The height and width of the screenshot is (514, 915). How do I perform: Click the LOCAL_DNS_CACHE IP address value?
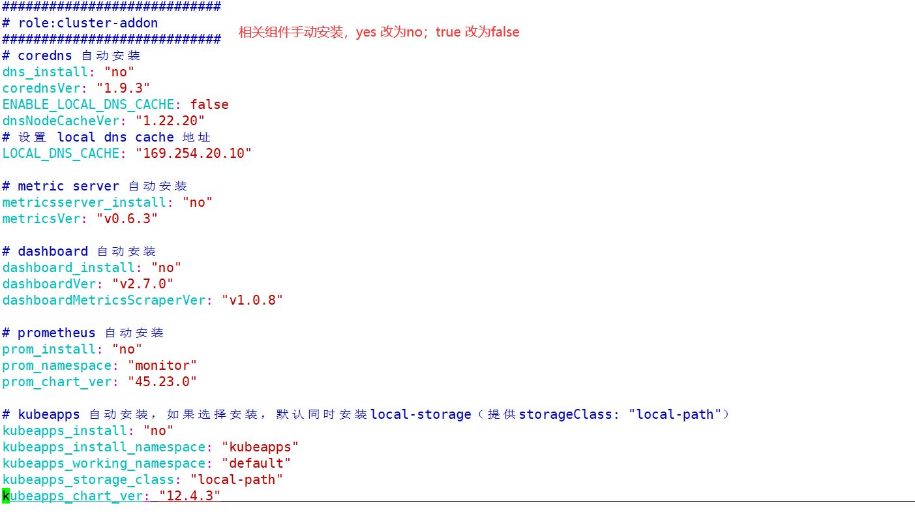(194, 153)
